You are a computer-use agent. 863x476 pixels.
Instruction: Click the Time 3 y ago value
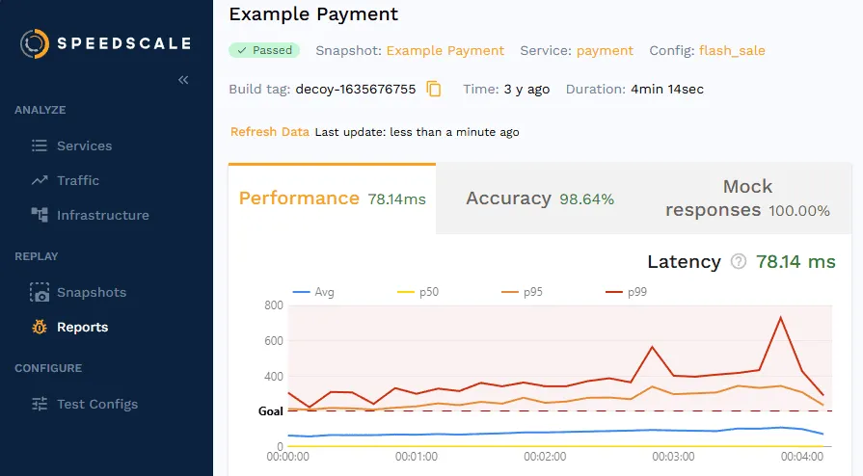526,90
